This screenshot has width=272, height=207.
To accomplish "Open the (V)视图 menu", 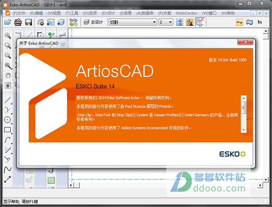I will click(x=54, y=13).
